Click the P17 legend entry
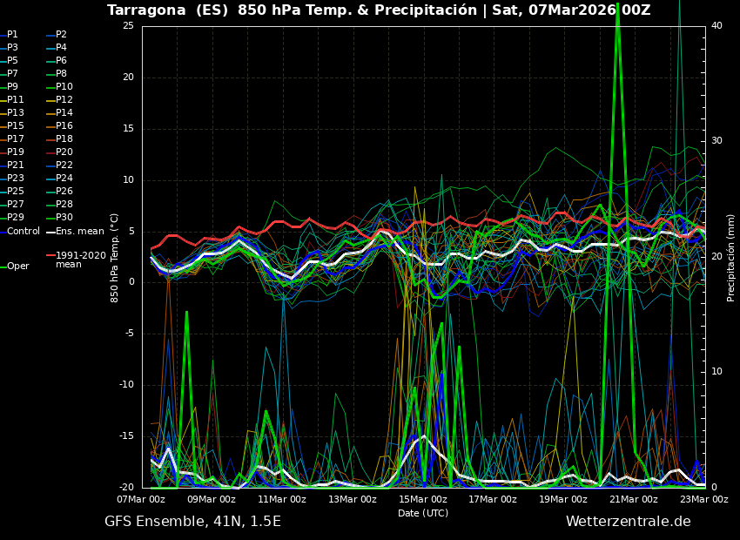740x540 pixels. pyautogui.click(x=15, y=138)
